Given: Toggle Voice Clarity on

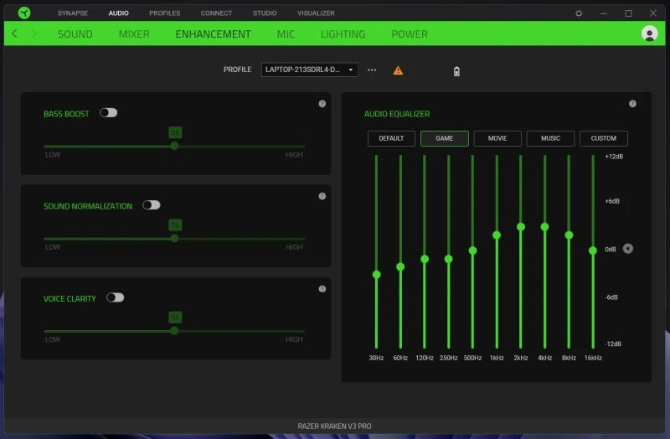Looking at the screenshot, I should click(x=115, y=297).
